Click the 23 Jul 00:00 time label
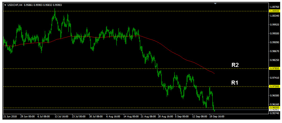Viewport: 282px width, 123px height. click(x=79, y=117)
